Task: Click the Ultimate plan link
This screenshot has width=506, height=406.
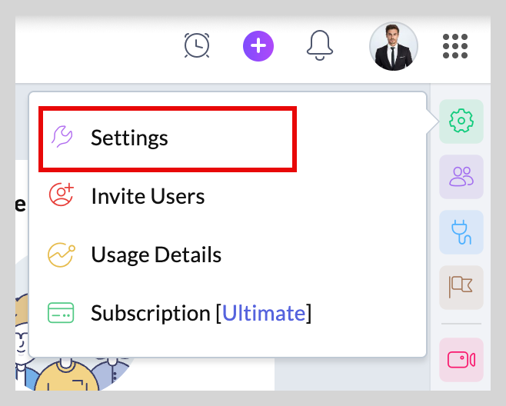Action: coord(264,313)
